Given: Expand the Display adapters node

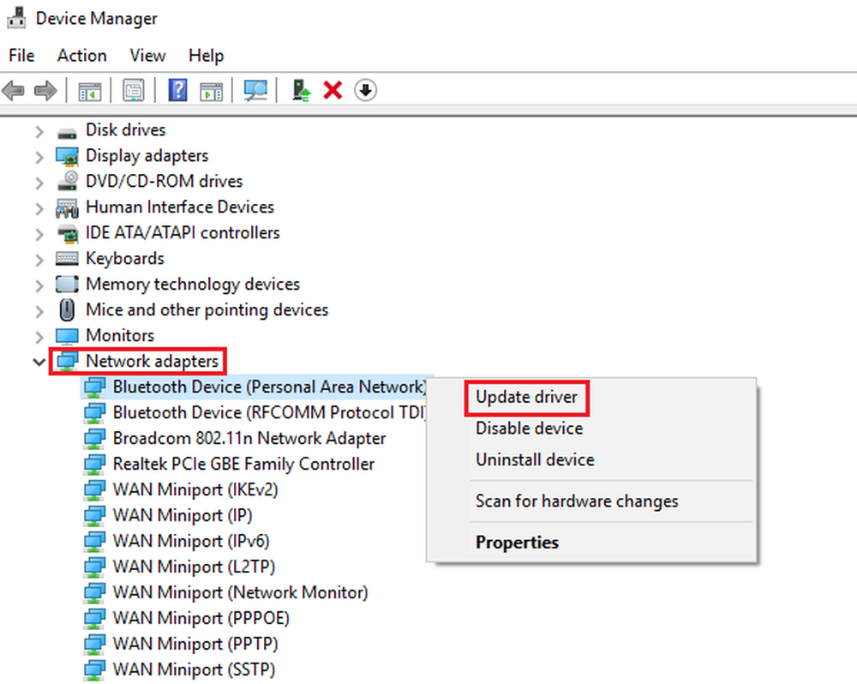Looking at the screenshot, I should (39, 158).
